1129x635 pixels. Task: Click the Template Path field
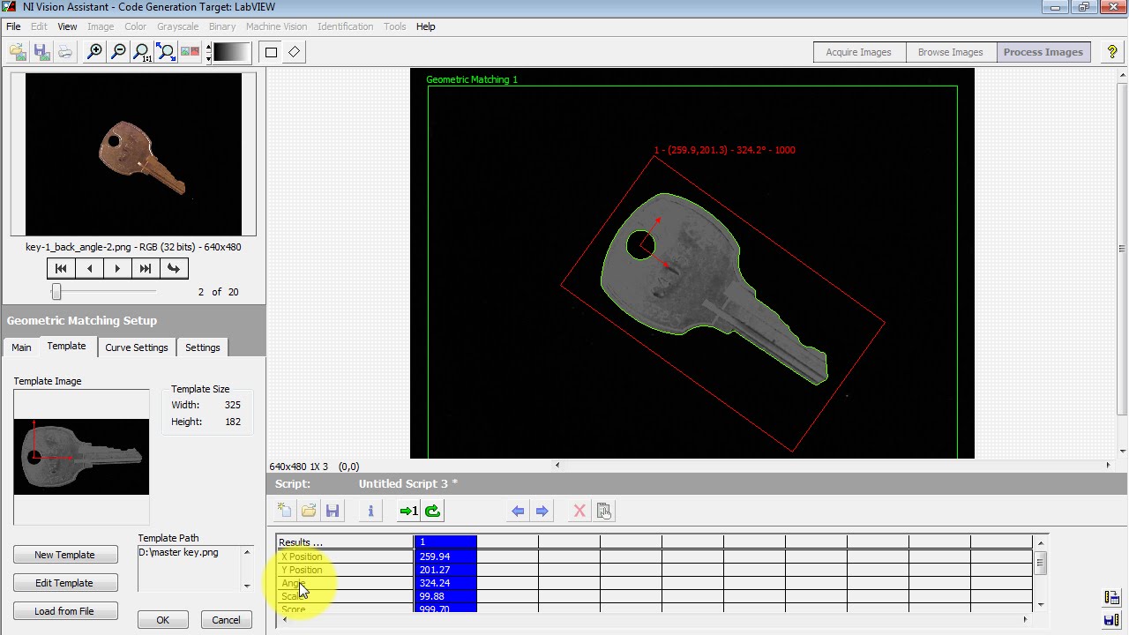point(189,568)
